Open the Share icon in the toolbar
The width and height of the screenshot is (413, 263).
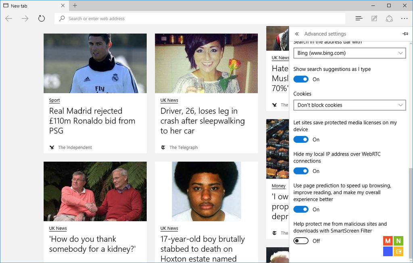[389, 18]
